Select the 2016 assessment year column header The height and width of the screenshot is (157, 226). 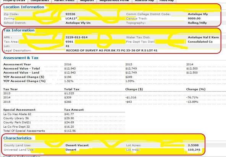pos(68,65)
